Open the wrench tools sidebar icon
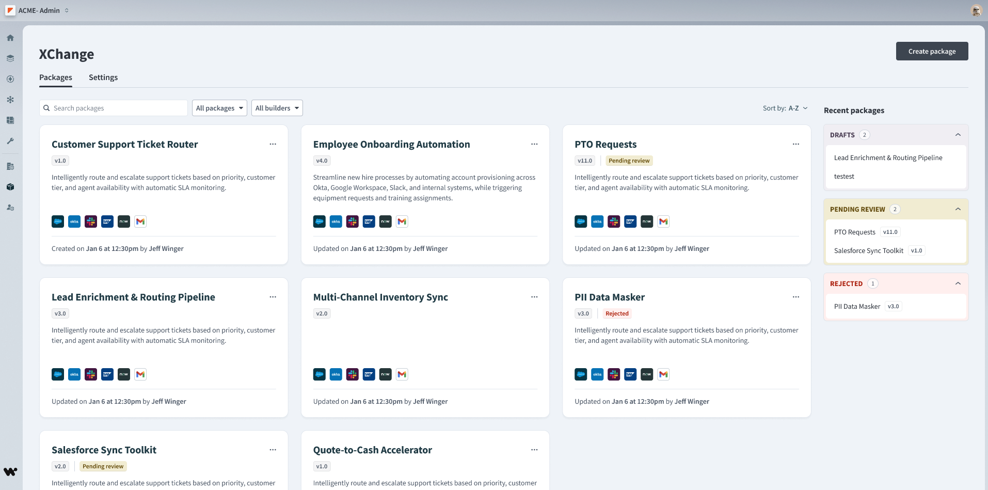This screenshot has height=490, width=988. click(x=10, y=141)
